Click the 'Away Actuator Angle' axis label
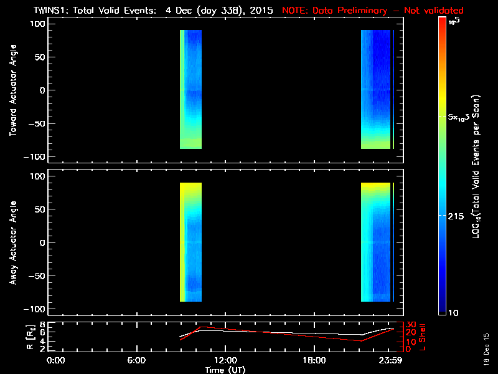 pyautogui.click(x=12, y=243)
